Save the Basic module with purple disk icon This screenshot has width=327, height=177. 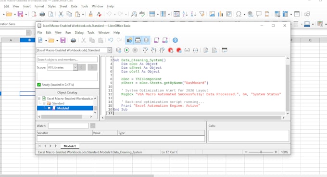[x=63, y=40]
